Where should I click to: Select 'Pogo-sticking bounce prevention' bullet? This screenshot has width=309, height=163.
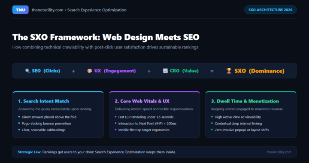46,124
